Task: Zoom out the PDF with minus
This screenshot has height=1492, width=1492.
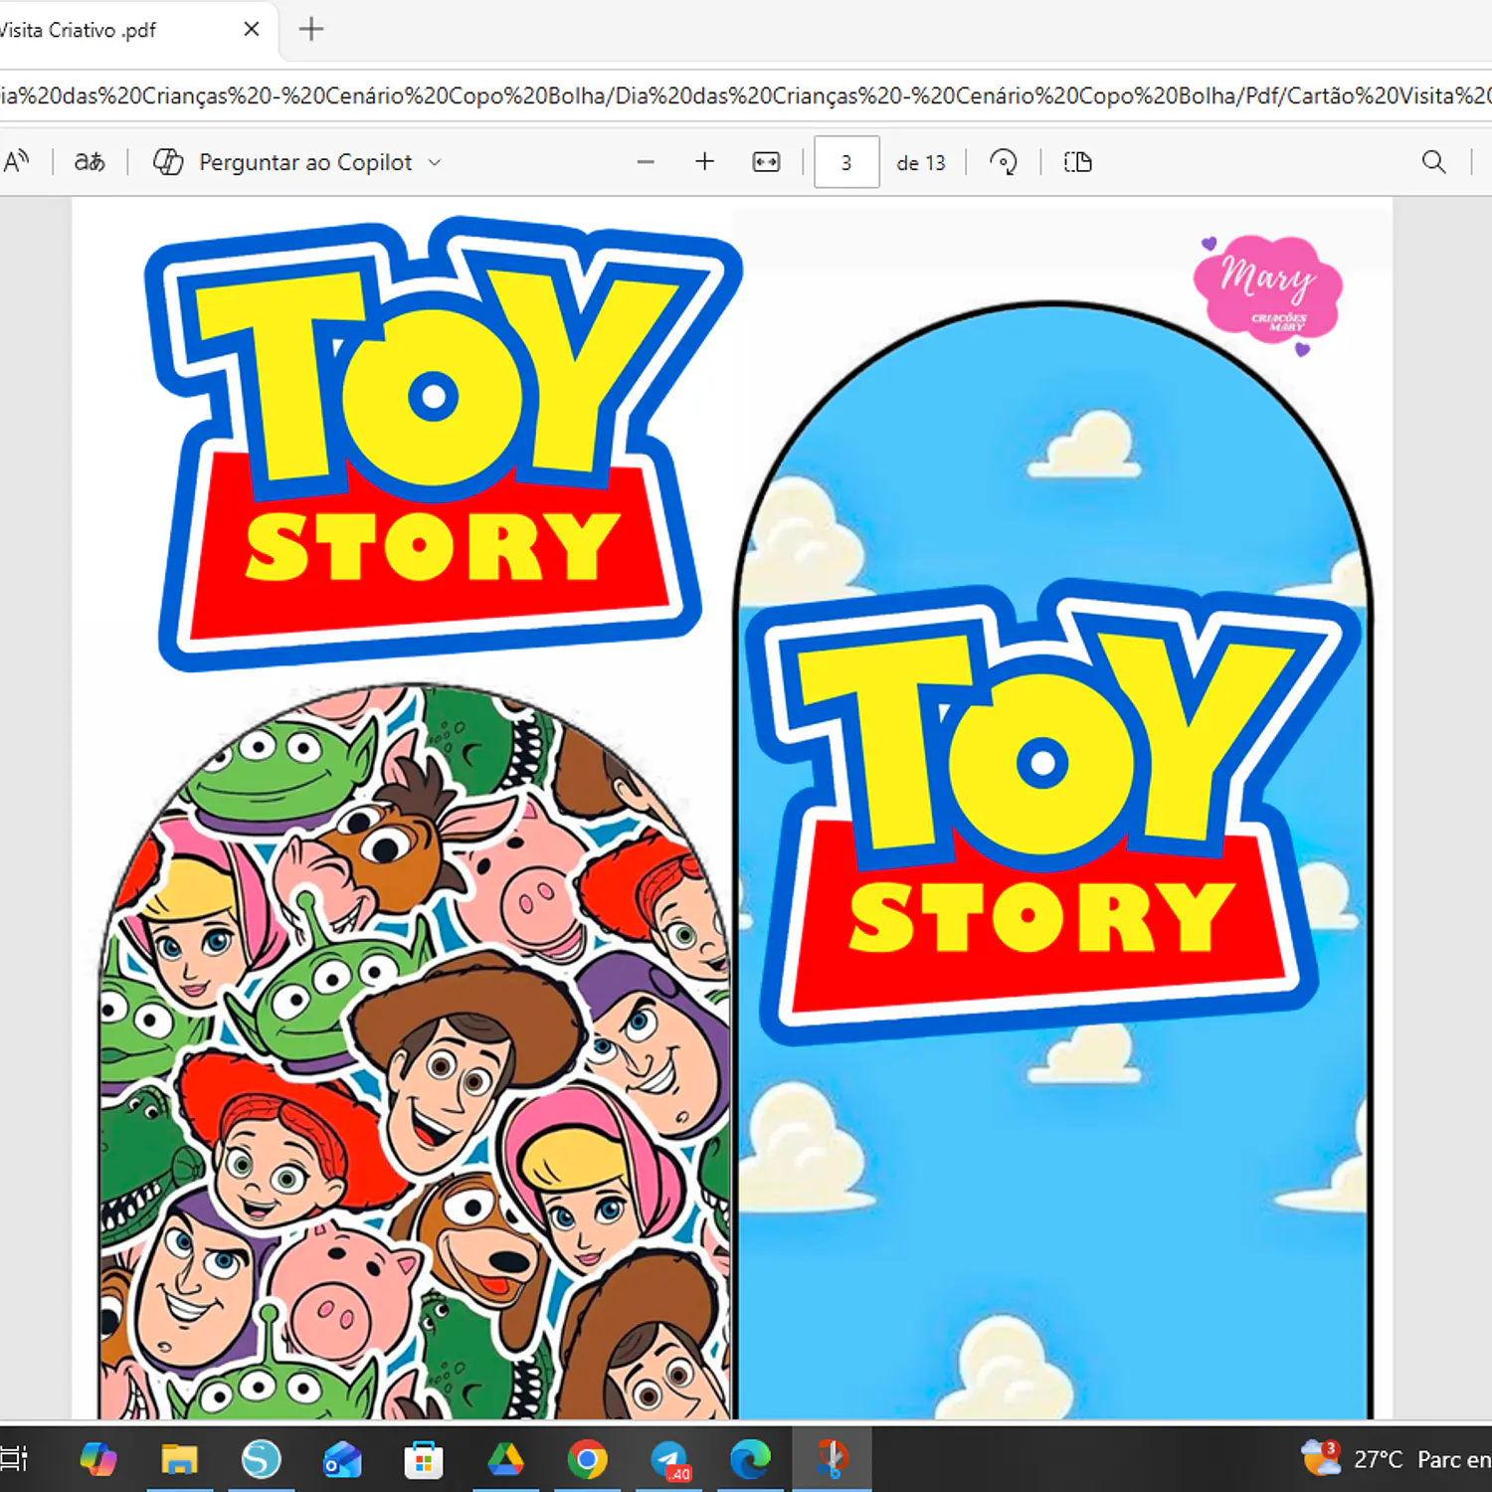Action: pyautogui.click(x=646, y=162)
